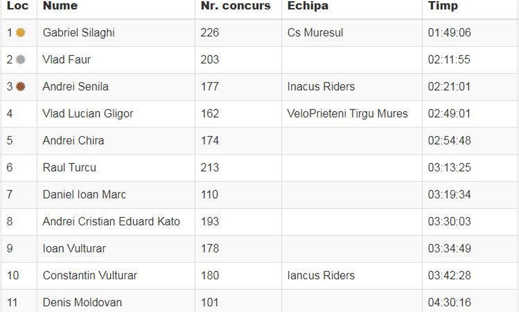519x312 pixels.
Task: Click the VeloPrieteni Tirgu Mures team
Action: 347,114
